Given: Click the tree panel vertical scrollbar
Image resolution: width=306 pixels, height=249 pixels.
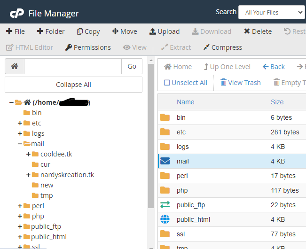Looking at the screenshot, I should (151, 136).
